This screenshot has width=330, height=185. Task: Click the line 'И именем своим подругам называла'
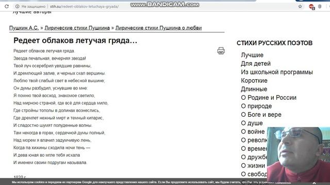point(50,162)
